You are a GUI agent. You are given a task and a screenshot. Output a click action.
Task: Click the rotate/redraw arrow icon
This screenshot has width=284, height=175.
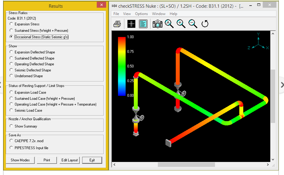[205, 24]
